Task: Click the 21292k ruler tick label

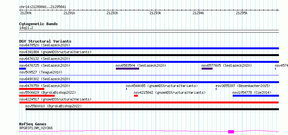Action: [x=112, y=13]
